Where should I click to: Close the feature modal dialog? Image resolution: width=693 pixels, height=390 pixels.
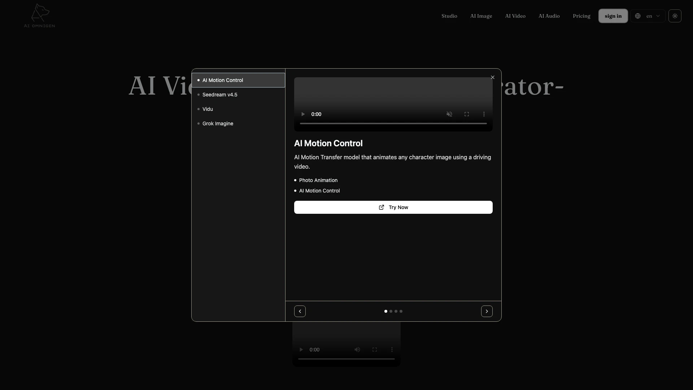(x=492, y=77)
